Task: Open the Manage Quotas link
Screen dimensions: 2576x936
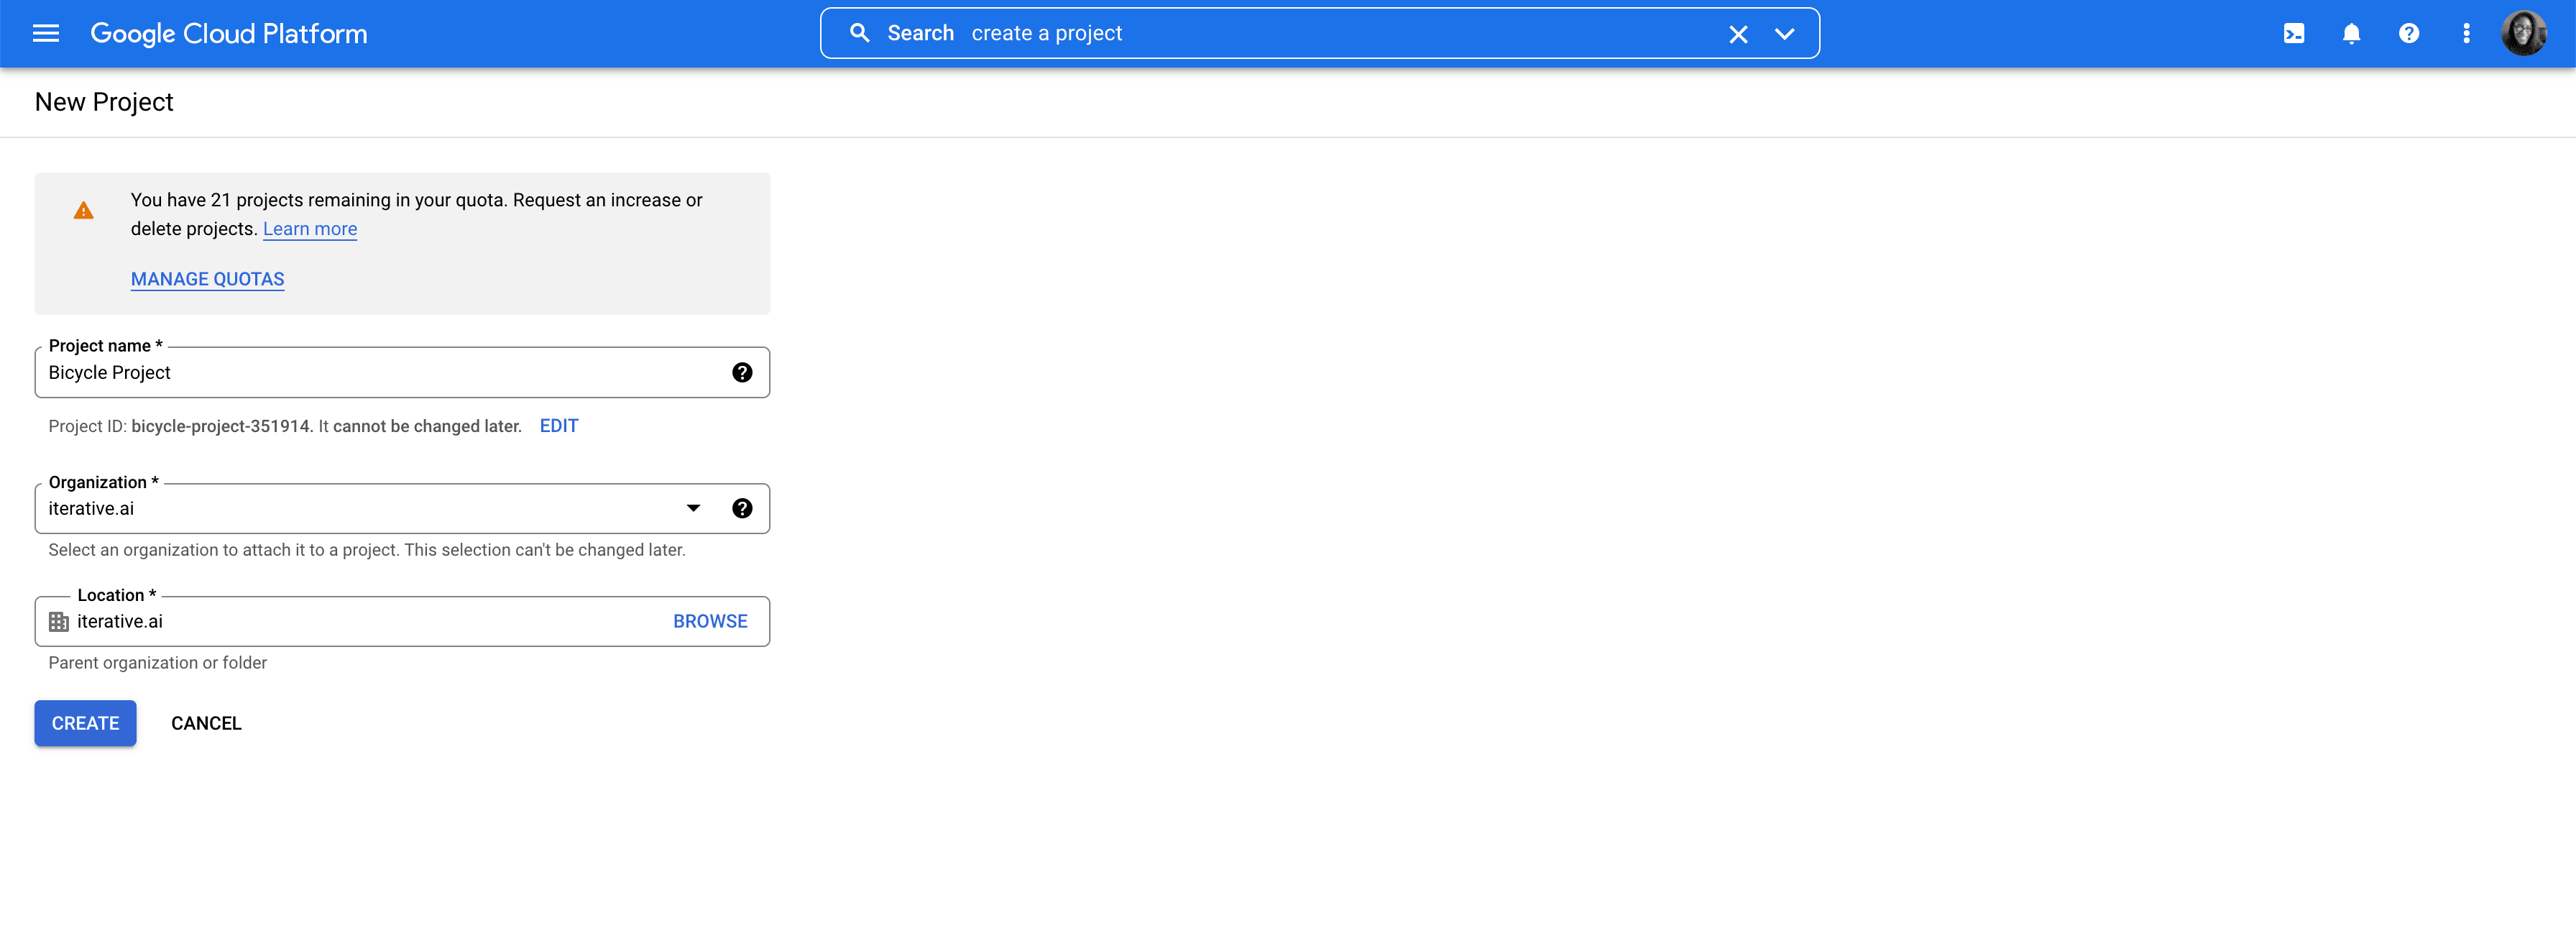Action: (x=207, y=279)
